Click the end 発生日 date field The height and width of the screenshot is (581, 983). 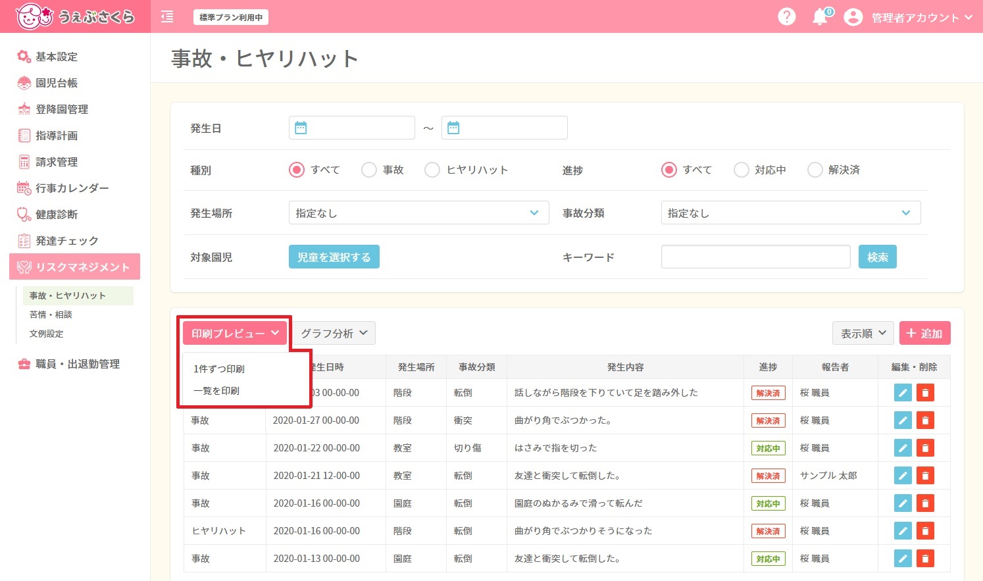[x=505, y=128]
